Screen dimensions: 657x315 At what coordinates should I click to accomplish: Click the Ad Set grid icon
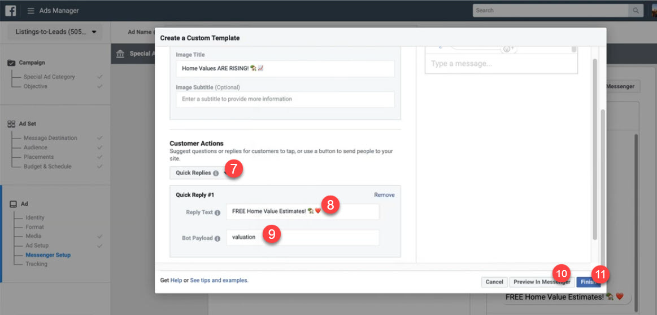11,124
